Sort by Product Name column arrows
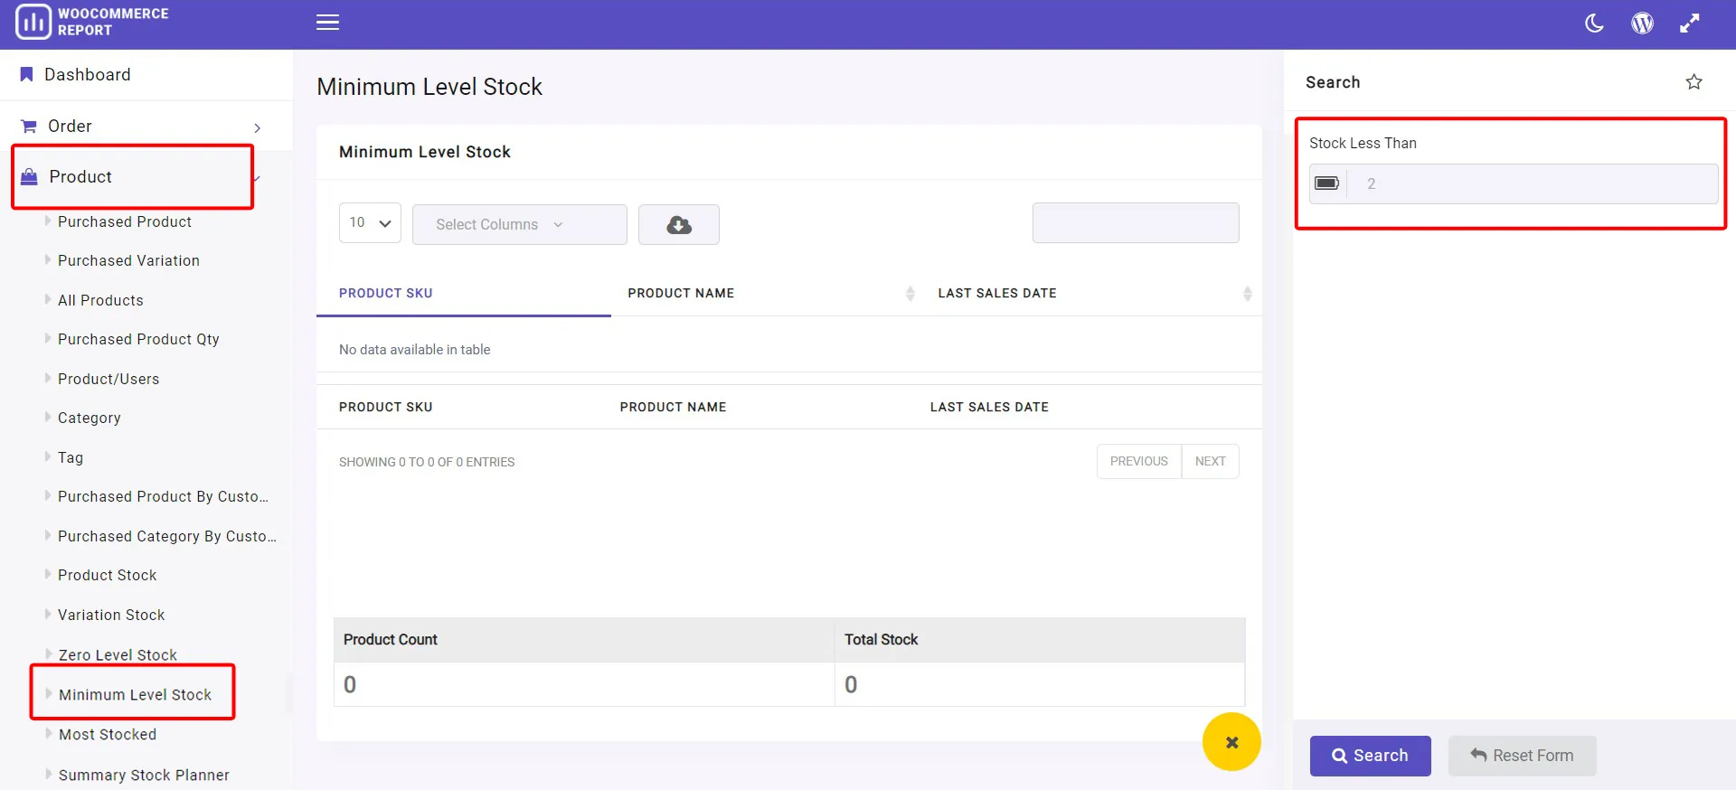 click(x=910, y=294)
